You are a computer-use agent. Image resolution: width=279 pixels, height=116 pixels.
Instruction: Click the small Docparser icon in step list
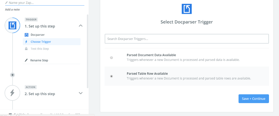pos(27,35)
